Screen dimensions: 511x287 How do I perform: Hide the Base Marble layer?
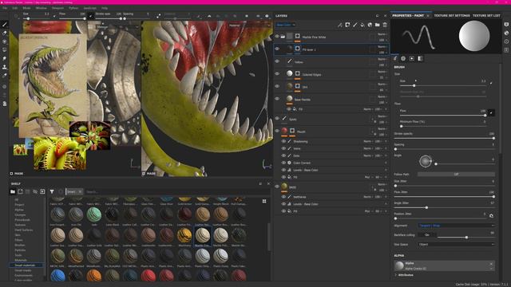(x=277, y=99)
